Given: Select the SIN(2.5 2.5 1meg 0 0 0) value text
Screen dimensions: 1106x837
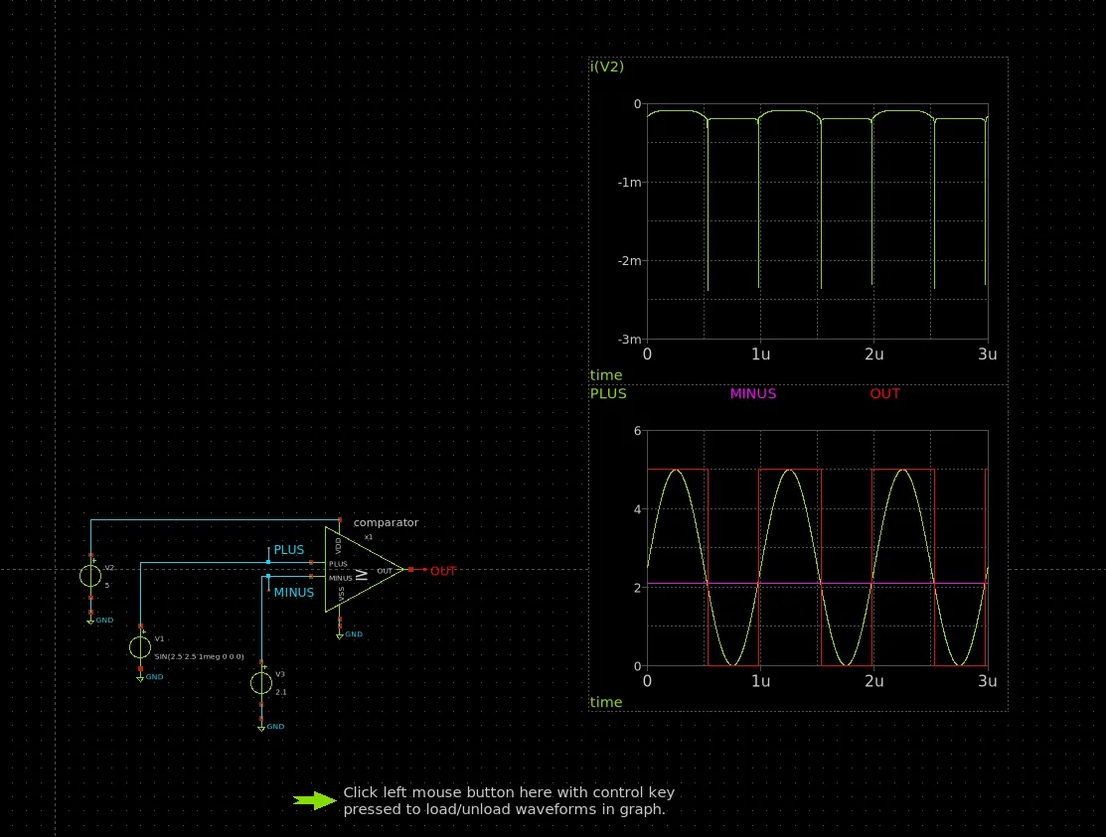Looking at the screenshot, I should click(x=199, y=656).
